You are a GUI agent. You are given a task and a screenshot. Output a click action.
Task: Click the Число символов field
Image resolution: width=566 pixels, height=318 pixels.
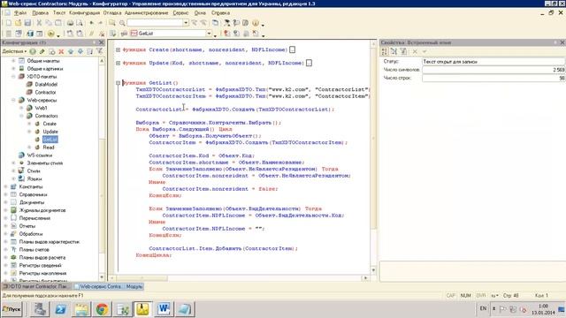493,70
